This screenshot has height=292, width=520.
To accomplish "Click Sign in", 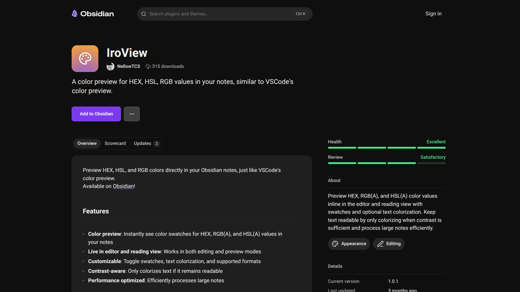I will (433, 14).
